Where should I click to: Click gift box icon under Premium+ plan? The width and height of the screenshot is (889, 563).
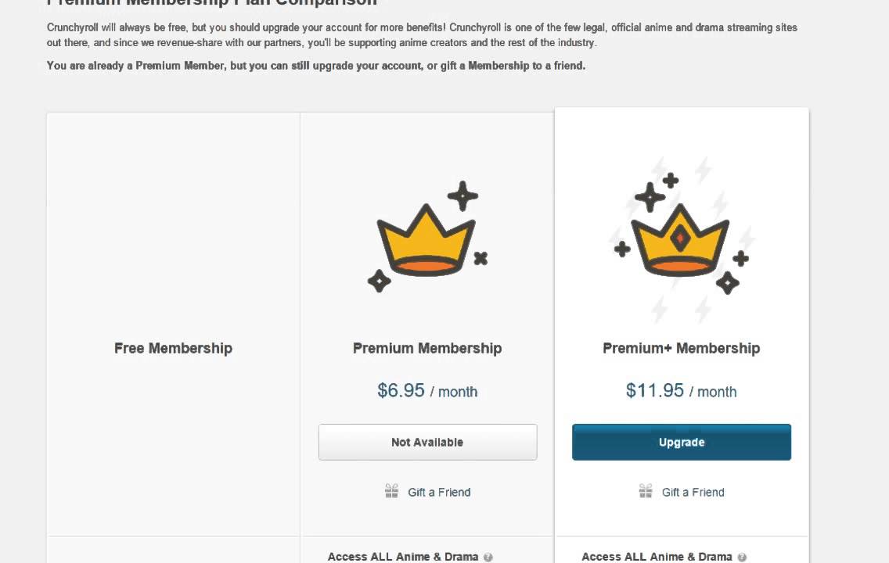(x=646, y=491)
